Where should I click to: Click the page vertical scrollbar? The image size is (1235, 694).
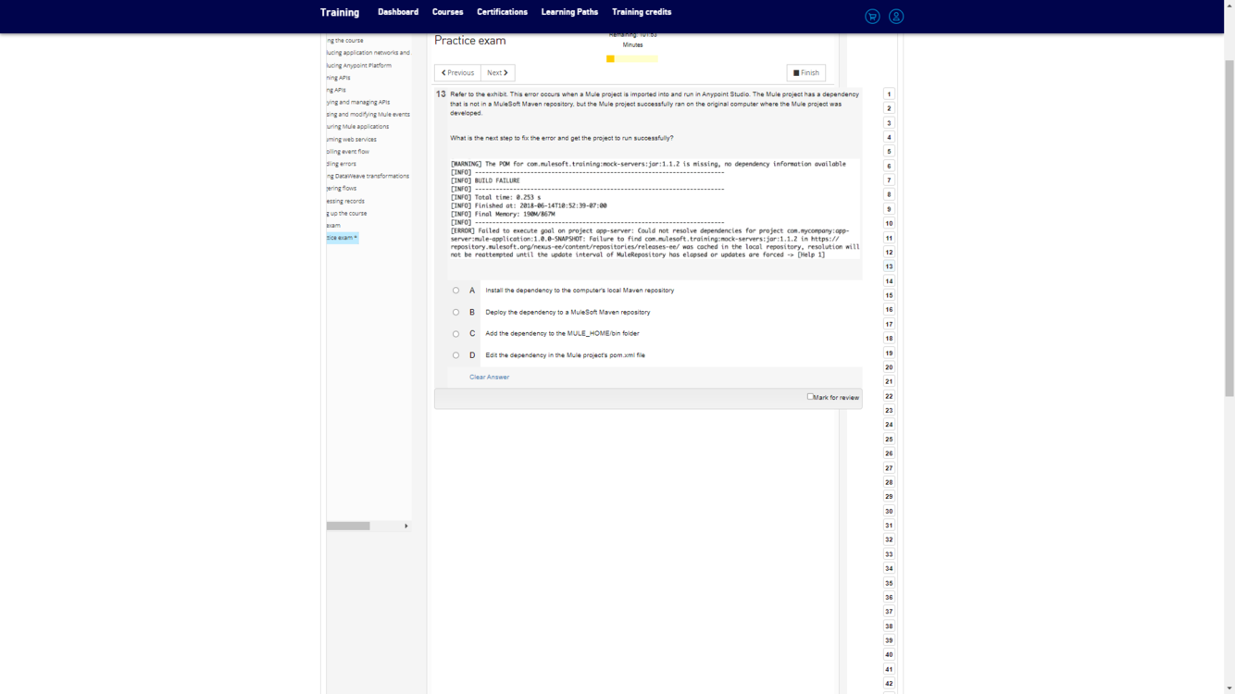(x=1229, y=227)
